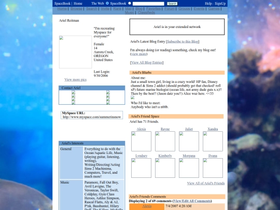Click the General row label in interests
This screenshot has width=280, height=210.
coord(66,149)
